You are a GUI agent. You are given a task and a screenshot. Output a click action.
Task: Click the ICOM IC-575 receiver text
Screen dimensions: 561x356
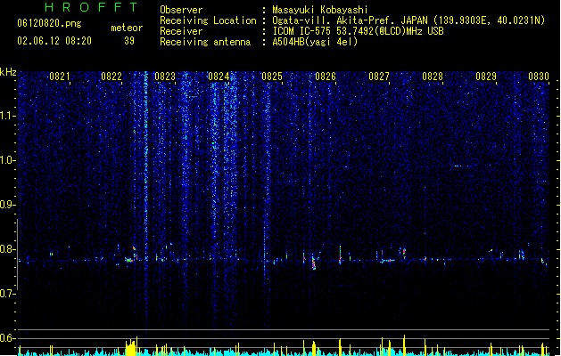(x=359, y=31)
